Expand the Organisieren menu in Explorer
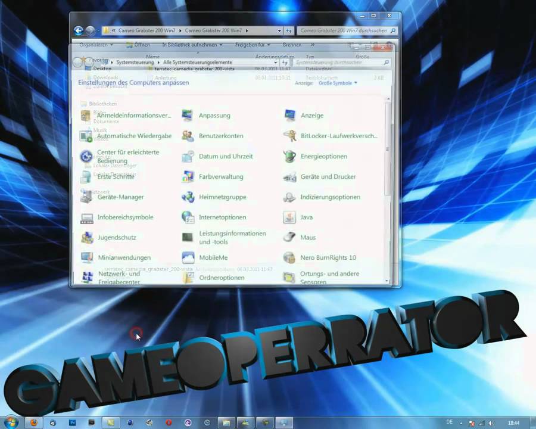The width and height of the screenshot is (536, 429). [x=96, y=45]
